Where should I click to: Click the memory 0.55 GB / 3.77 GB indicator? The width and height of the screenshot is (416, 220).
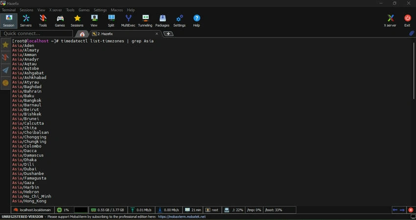108,210
